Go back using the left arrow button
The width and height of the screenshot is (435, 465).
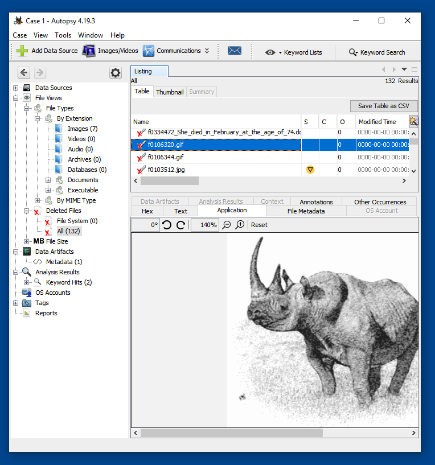point(24,73)
